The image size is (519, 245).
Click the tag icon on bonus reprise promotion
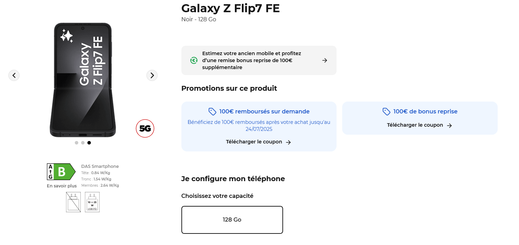click(387, 111)
